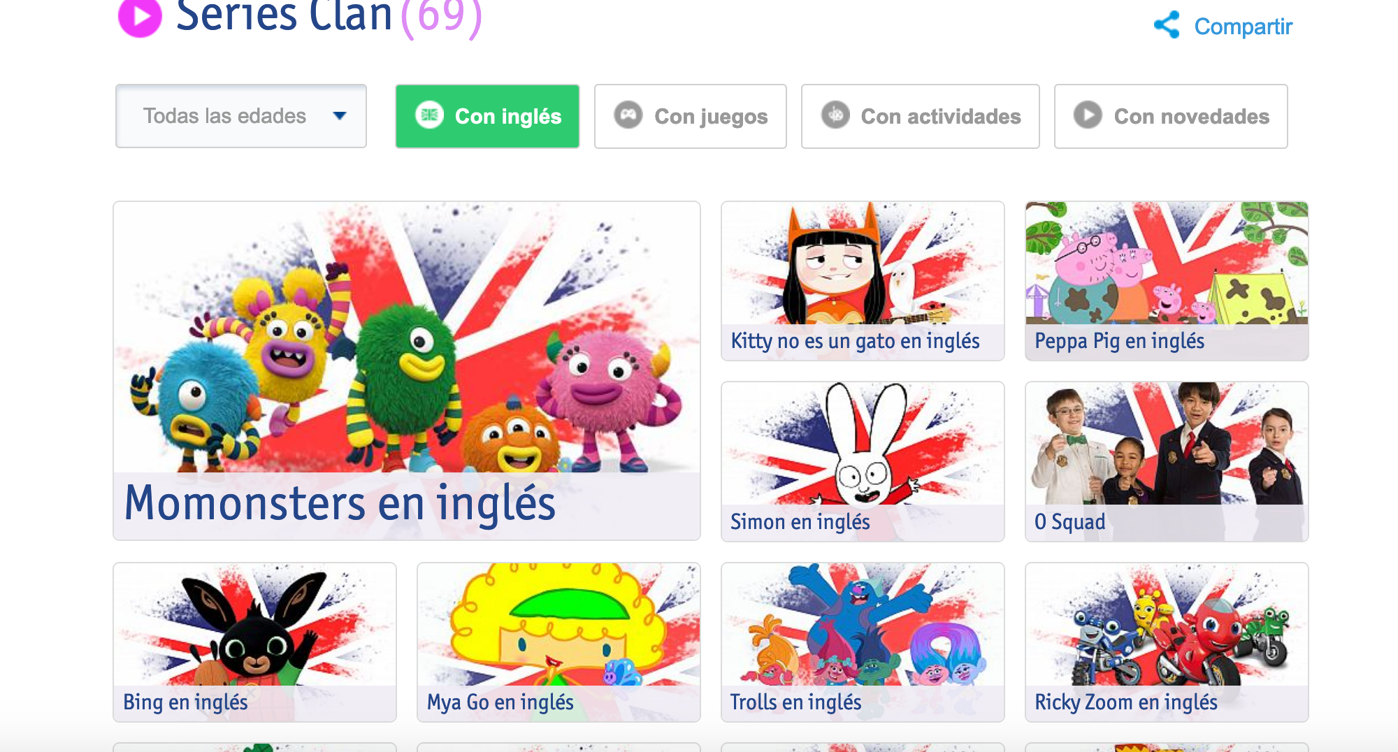This screenshot has height=752, width=1398.
Task: Disable the Con inglés filter
Action: coord(487,116)
